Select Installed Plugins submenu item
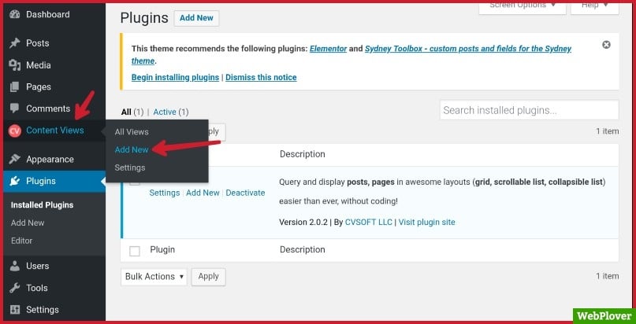Viewport: 636px width, 324px height. (43, 205)
